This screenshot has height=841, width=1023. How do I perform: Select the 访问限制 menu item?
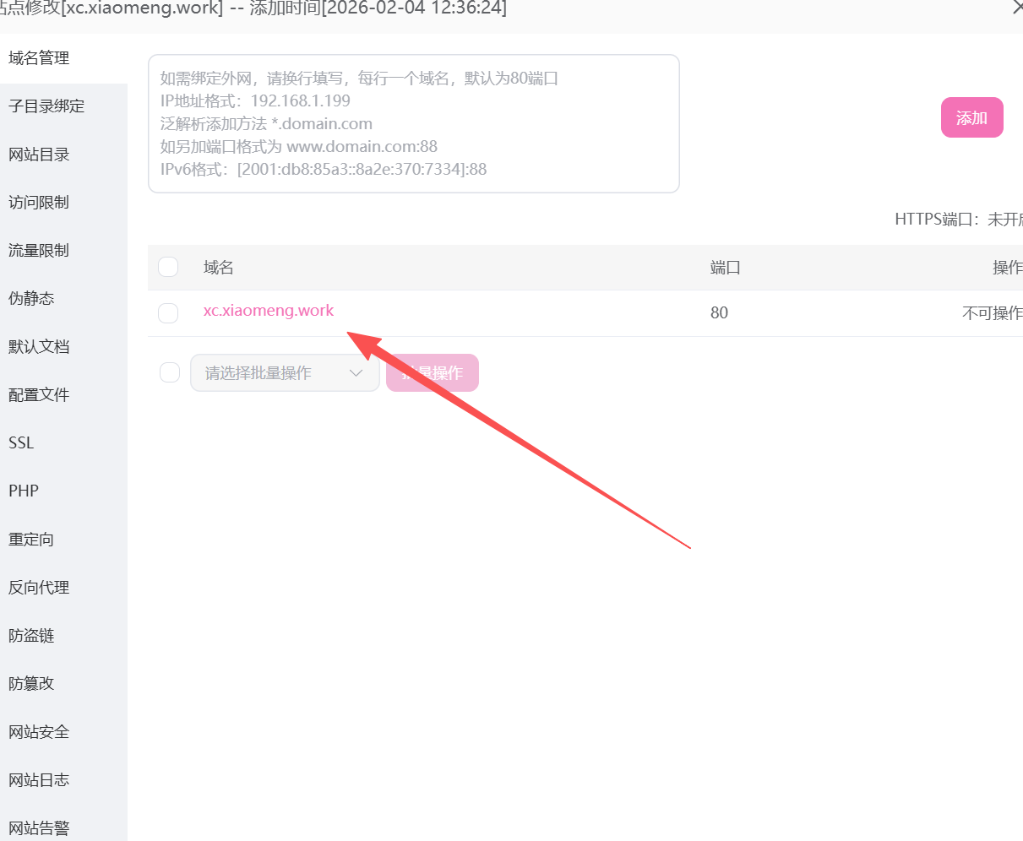click(x=39, y=203)
